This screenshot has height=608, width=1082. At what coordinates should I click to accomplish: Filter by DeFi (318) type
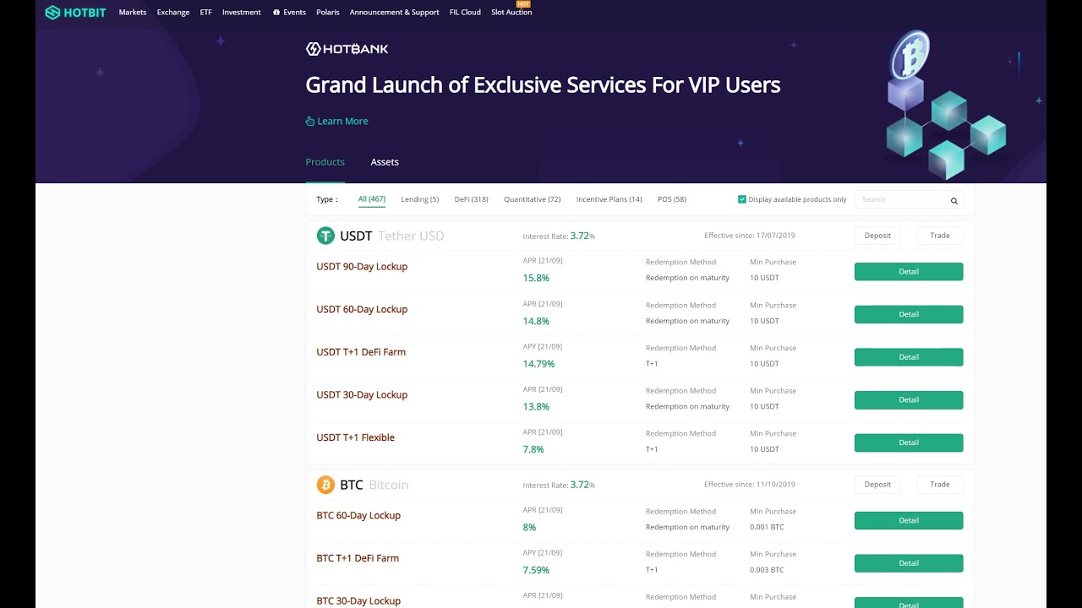tap(472, 199)
